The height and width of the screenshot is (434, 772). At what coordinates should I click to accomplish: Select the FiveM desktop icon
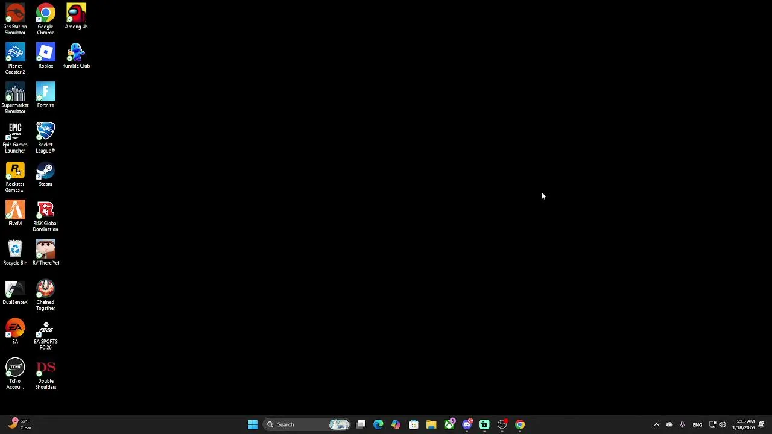pyautogui.click(x=15, y=213)
